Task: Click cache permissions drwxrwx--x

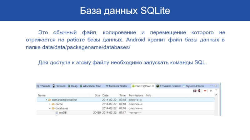Action: tap(136, 104)
